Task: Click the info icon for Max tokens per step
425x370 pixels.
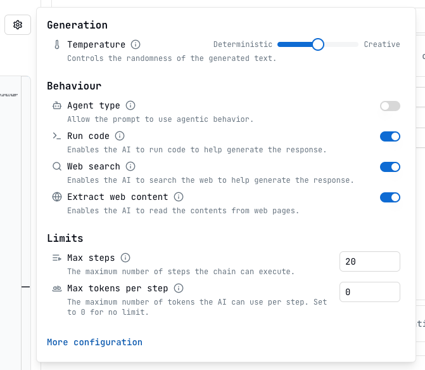Action: [x=179, y=288]
